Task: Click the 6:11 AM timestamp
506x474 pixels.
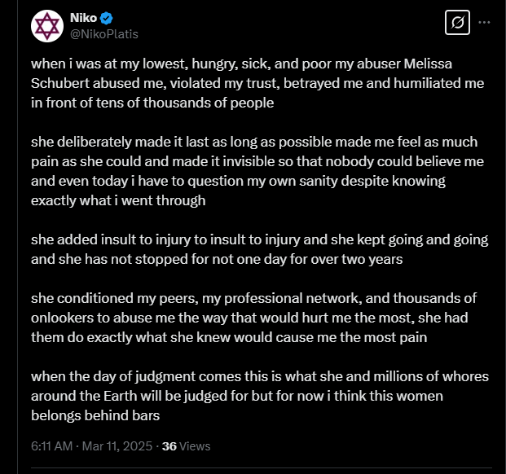Action: [x=51, y=446]
